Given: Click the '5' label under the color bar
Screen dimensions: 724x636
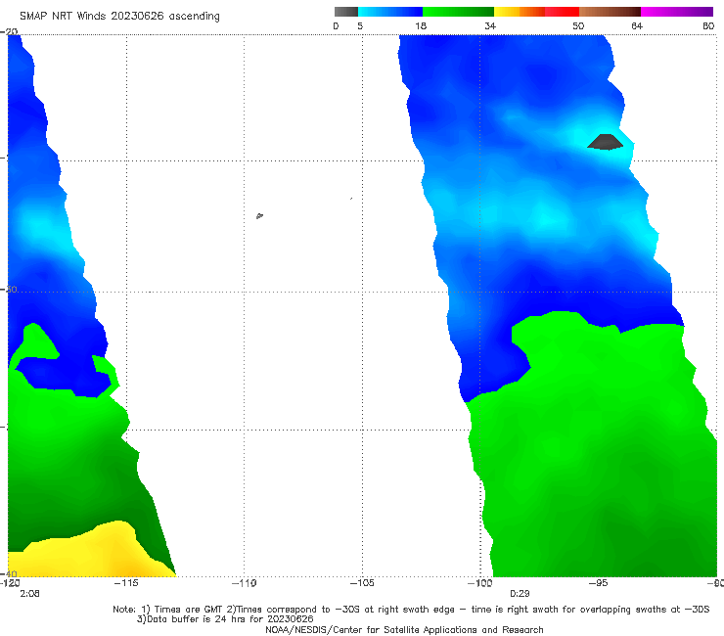Looking at the screenshot, I should click(360, 26).
